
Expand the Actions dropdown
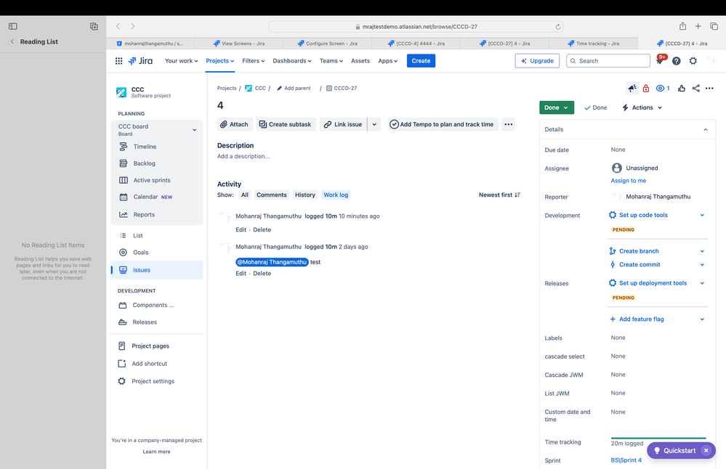click(642, 107)
